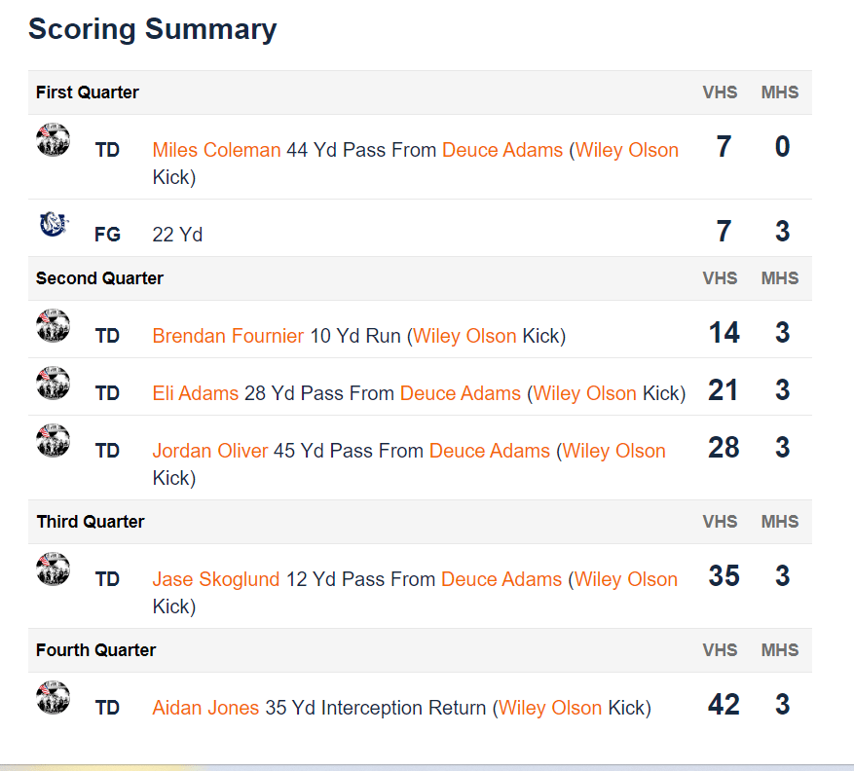Open Brendan Fournier player link
The height and width of the screenshot is (771, 854).
[228, 336]
